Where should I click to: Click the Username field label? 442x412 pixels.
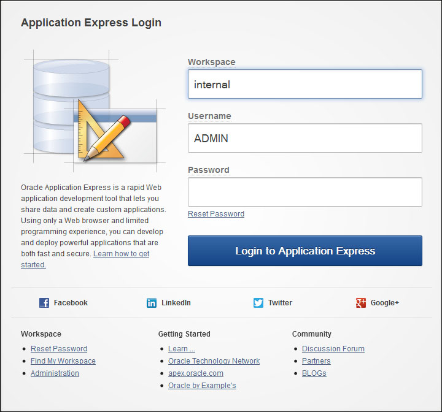click(209, 116)
